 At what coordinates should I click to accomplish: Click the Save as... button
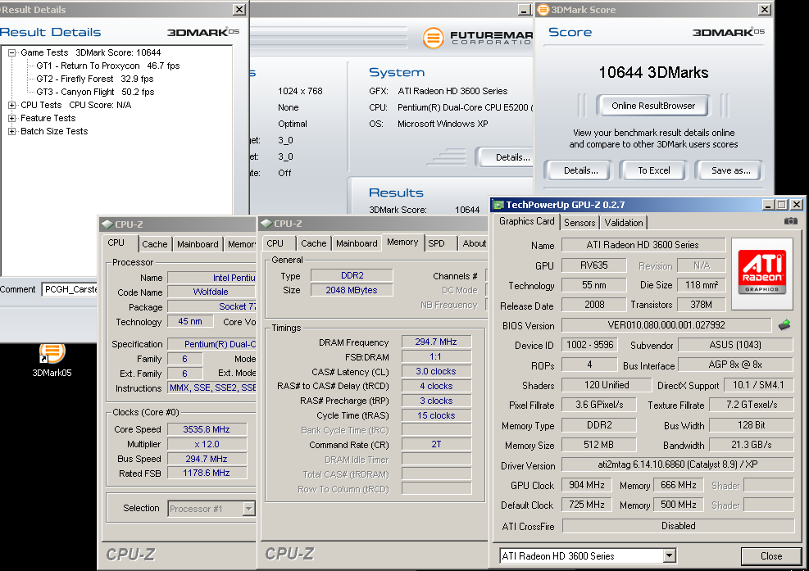[x=730, y=170]
